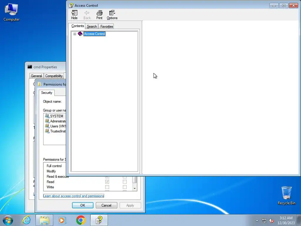Toggle the Deny checkbox for Read

[x=125, y=182]
